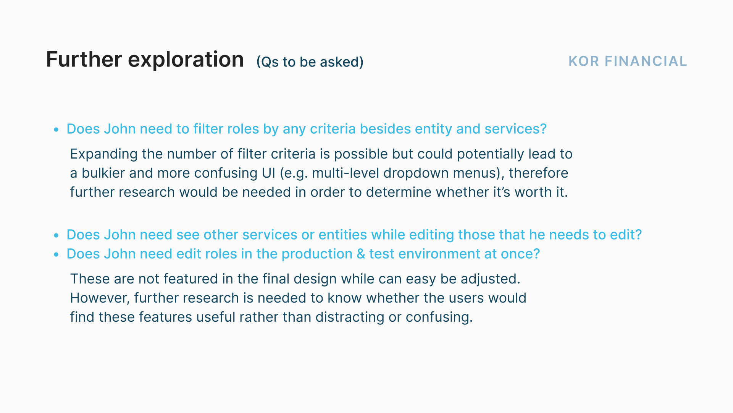Select the line starting "further research would be needed"
The image size is (733, 413).
pyautogui.click(x=319, y=192)
